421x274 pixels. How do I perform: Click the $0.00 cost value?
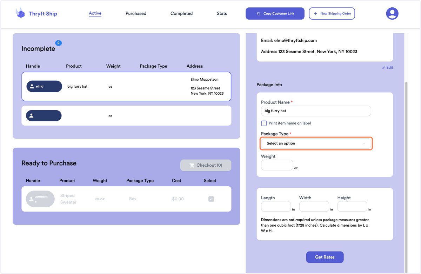point(178,199)
